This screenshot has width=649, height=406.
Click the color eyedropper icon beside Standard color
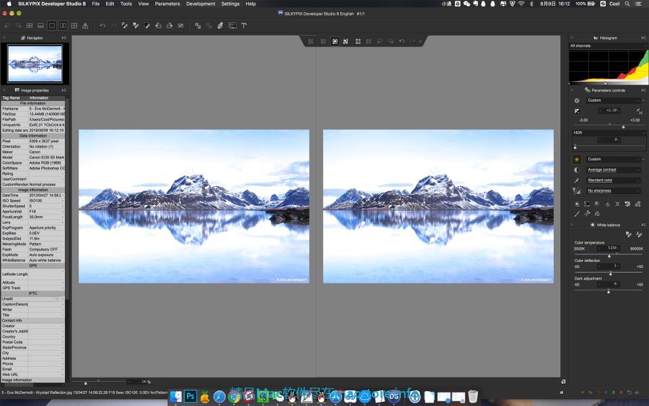click(x=577, y=180)
